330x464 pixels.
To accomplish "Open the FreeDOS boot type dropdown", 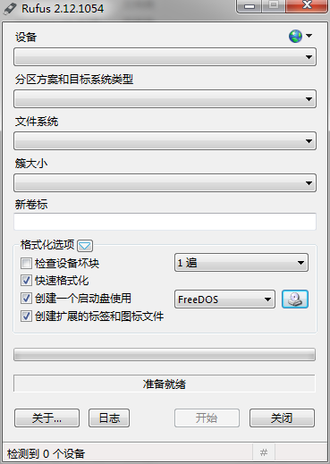I will point(224,299).
